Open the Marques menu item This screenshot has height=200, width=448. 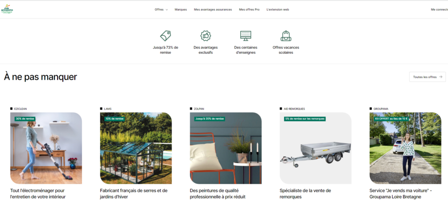pyautogui.click(x=181, y=10)
